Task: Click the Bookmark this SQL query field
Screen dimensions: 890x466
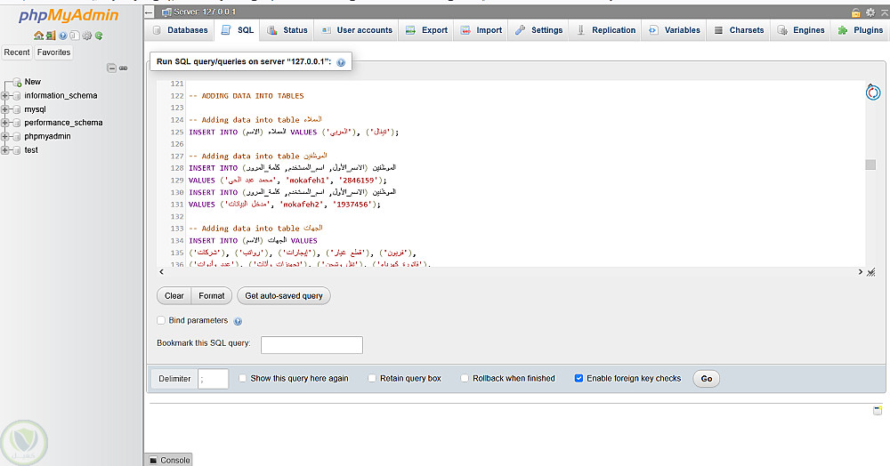Action: click(x=311, y=345)
